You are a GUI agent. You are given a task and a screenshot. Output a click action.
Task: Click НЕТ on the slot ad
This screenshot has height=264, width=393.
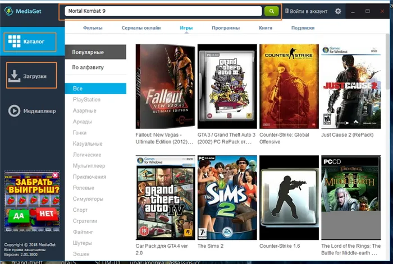pyautogui.click(x=47, y=214)
